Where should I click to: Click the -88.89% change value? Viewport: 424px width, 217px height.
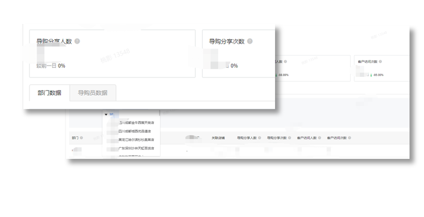[283, 75]
